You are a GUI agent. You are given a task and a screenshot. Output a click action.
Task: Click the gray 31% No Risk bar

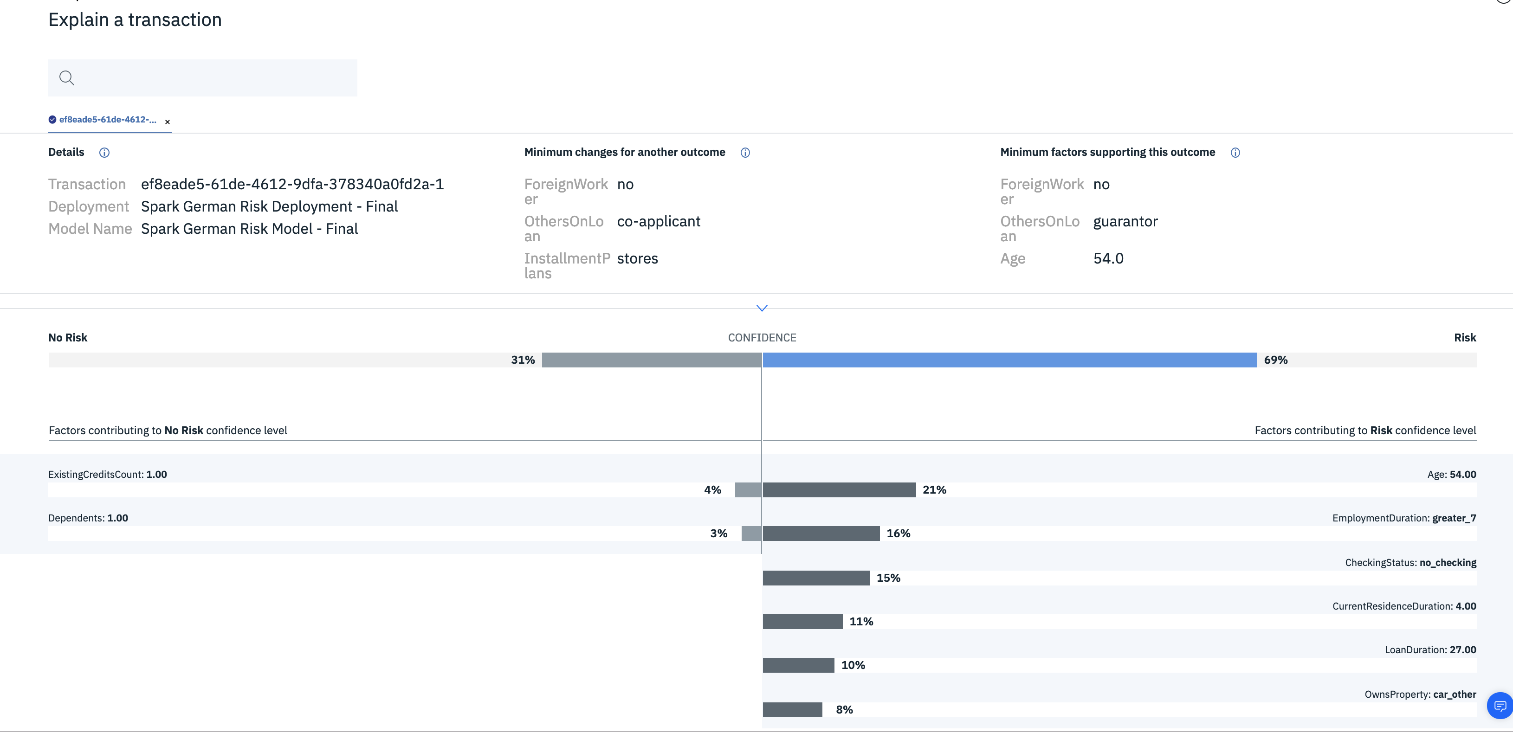[x=651, y=360]
